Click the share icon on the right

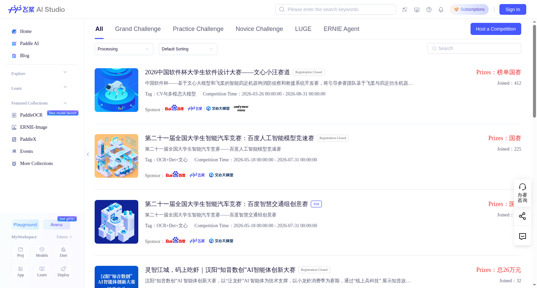(522, 216)
